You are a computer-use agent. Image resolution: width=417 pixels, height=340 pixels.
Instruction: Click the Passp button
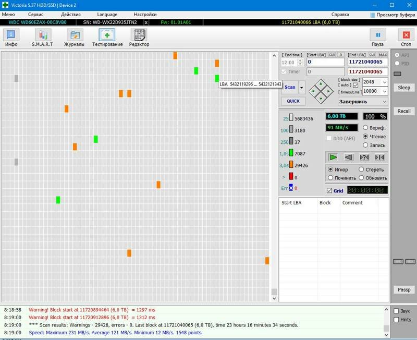tap(404, 290)
